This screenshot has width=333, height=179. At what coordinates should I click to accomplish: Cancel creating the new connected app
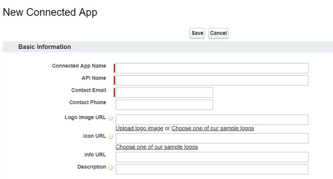tap(218, 33)
